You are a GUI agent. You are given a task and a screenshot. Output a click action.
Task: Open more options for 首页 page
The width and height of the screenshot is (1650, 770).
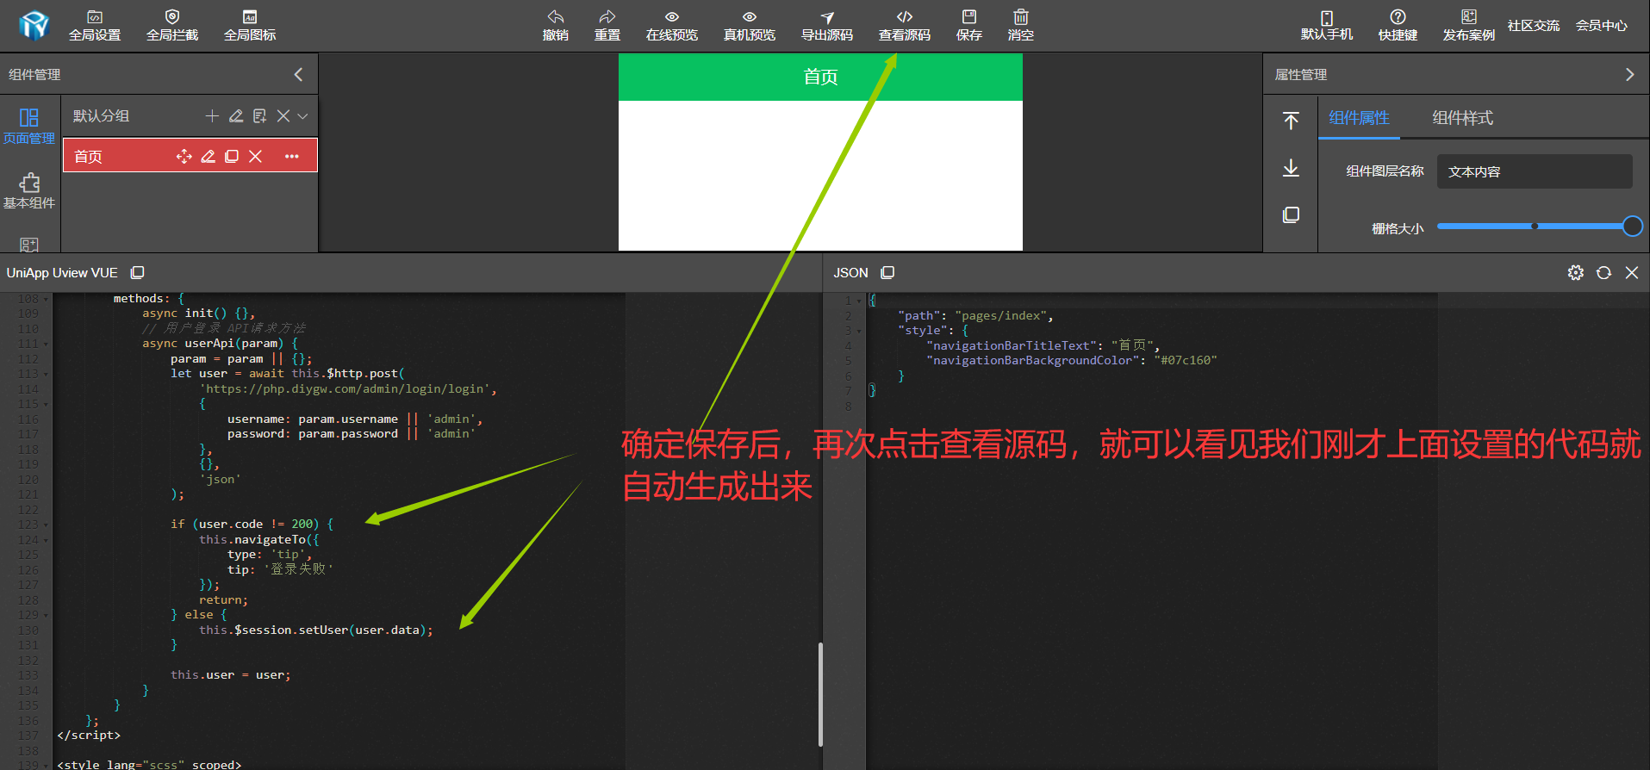(292, 156)
